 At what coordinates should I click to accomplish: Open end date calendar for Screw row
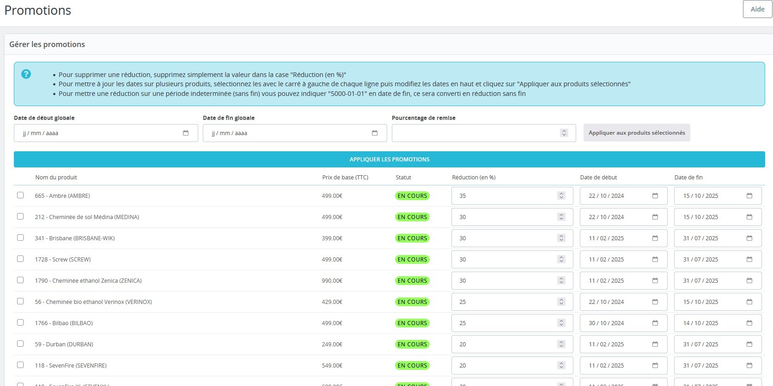tap(749, 259)
